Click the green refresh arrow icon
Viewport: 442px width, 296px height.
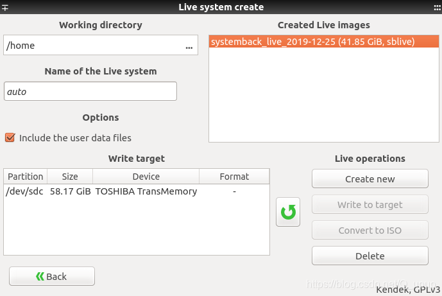tap(288, 212)
